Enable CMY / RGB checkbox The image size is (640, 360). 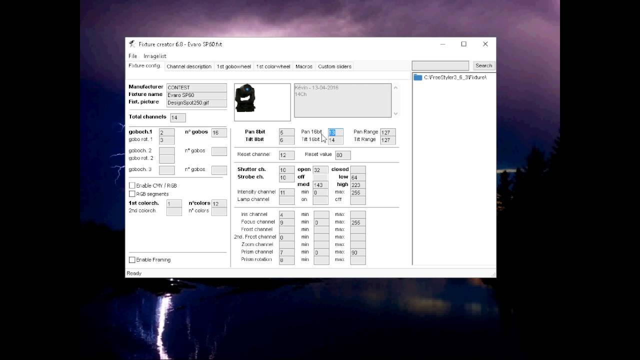tap(132, 185)
